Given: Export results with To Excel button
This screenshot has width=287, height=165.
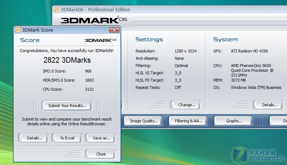Looking at the screenshot, I should [x=67, y=138].
